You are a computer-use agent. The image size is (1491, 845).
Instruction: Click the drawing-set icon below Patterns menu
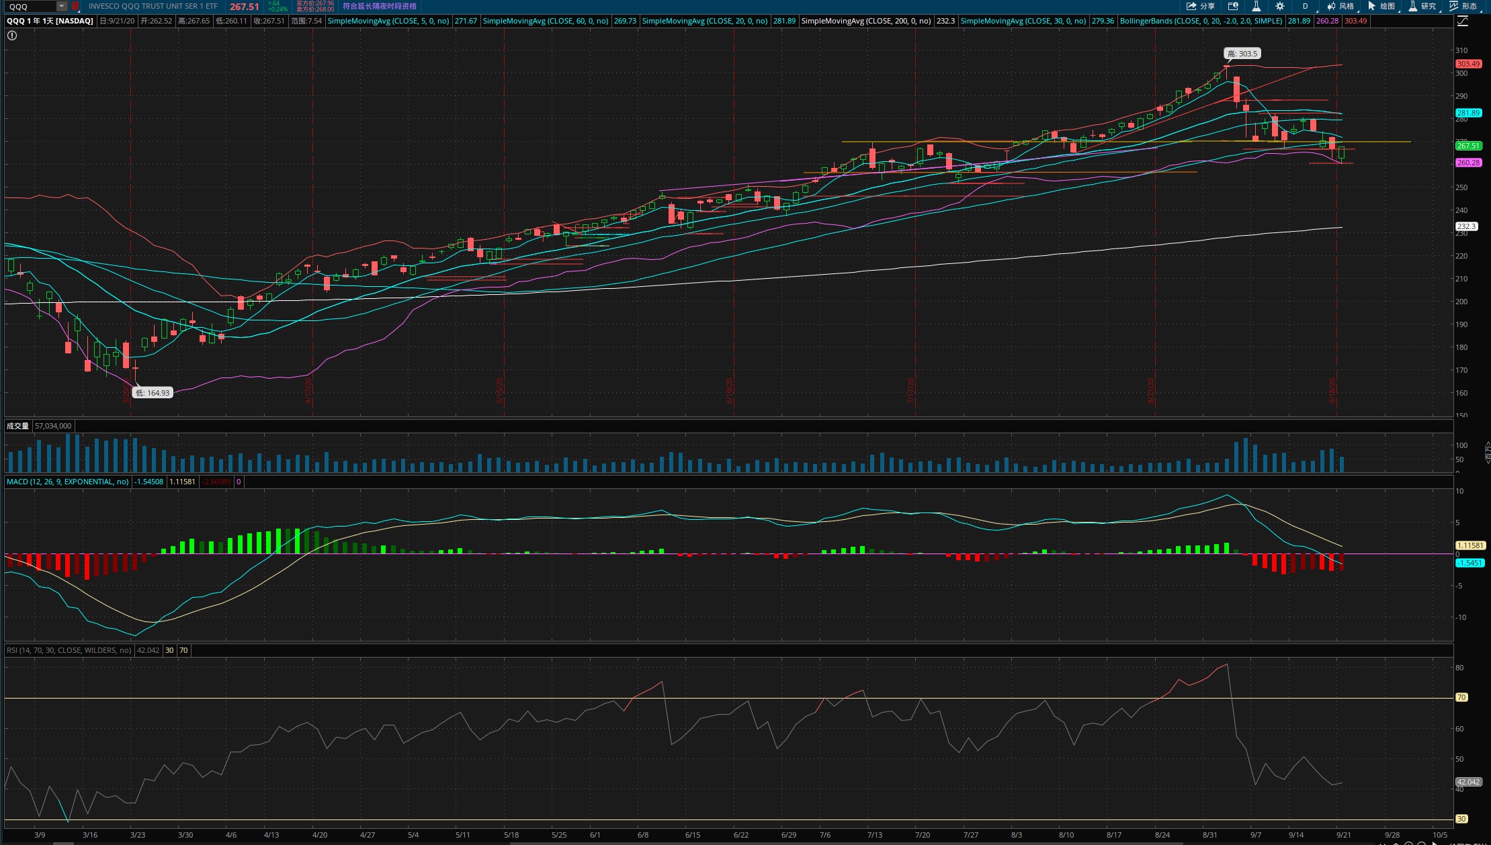[1463, 21]
